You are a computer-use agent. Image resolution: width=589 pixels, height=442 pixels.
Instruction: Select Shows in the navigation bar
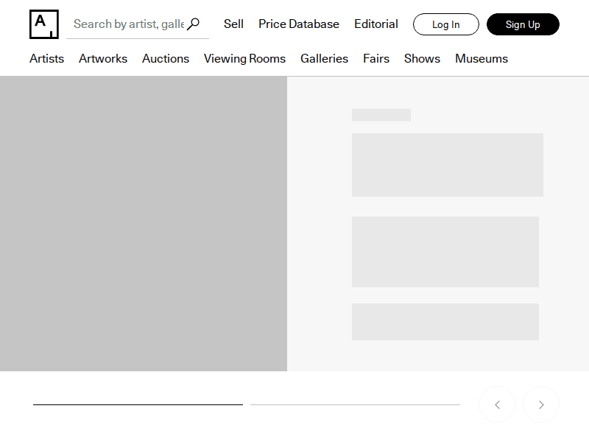(422, 59)
